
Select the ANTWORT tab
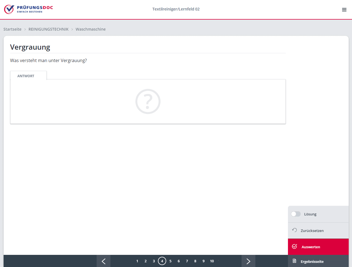(26, 76)
